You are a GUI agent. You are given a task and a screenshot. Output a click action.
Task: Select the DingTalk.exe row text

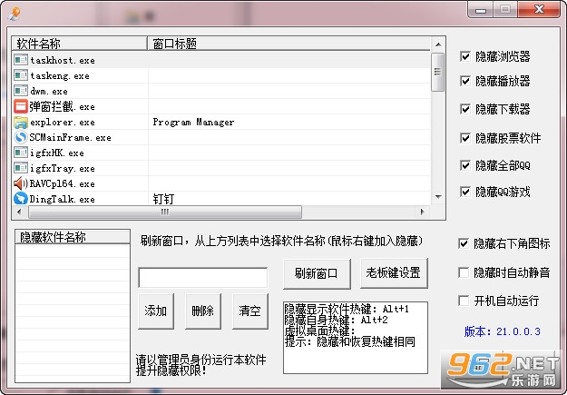coord(63,199)
